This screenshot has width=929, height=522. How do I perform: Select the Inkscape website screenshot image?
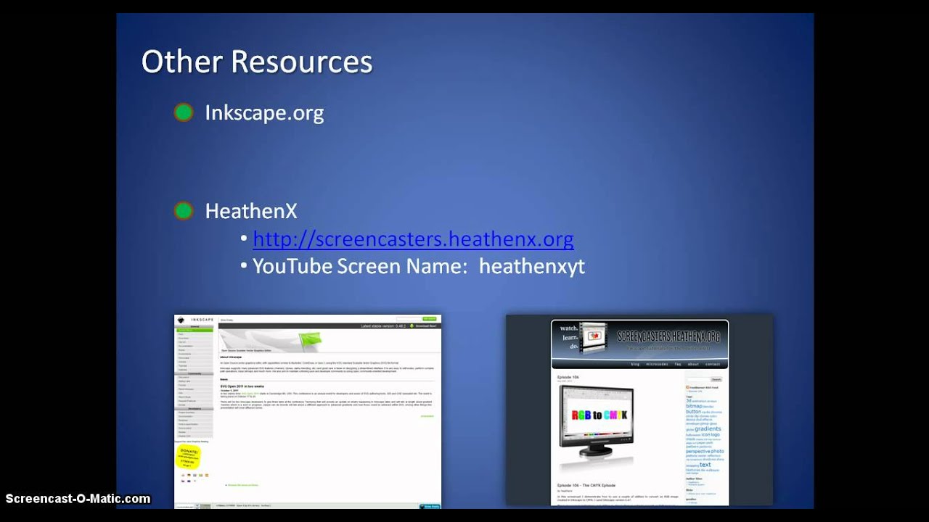click(308, 411)
